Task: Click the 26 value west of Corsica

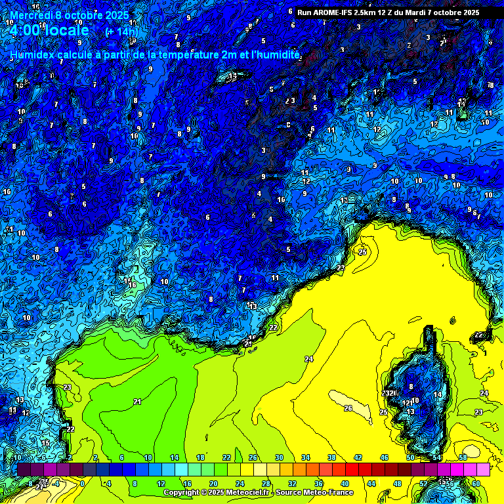Action: coord(348,408)
